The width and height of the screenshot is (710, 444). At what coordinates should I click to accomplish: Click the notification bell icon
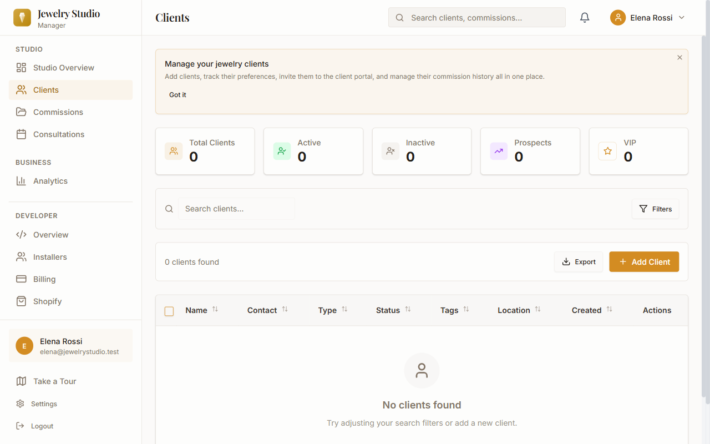coord(584,17)
